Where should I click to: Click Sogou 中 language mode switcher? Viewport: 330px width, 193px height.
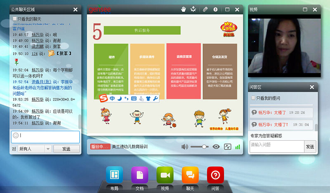(x=112, y=99)
